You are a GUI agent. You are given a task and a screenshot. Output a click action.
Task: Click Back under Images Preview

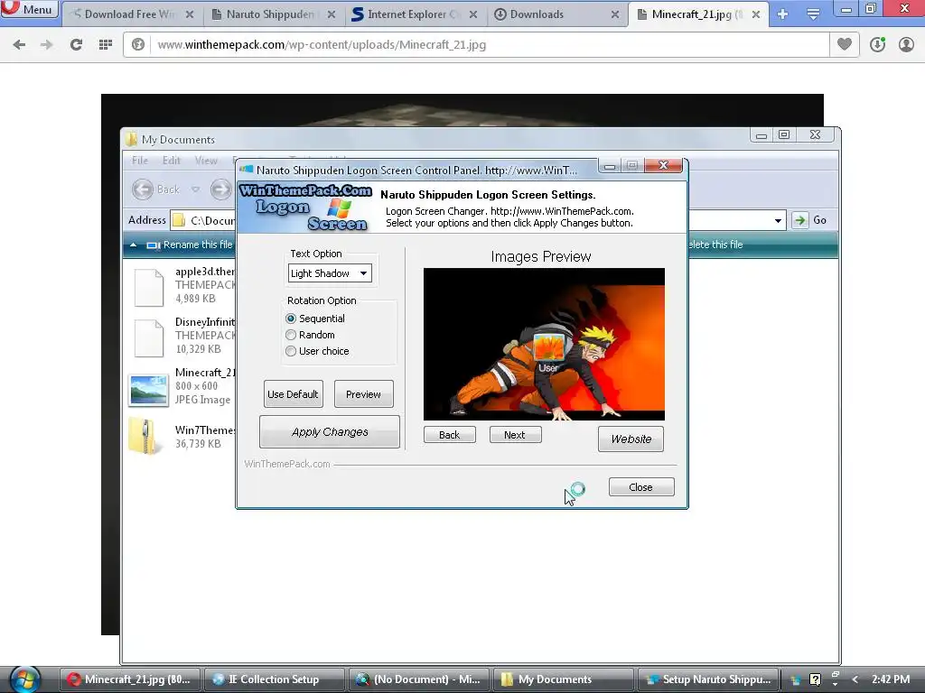(x=450, y=435)
